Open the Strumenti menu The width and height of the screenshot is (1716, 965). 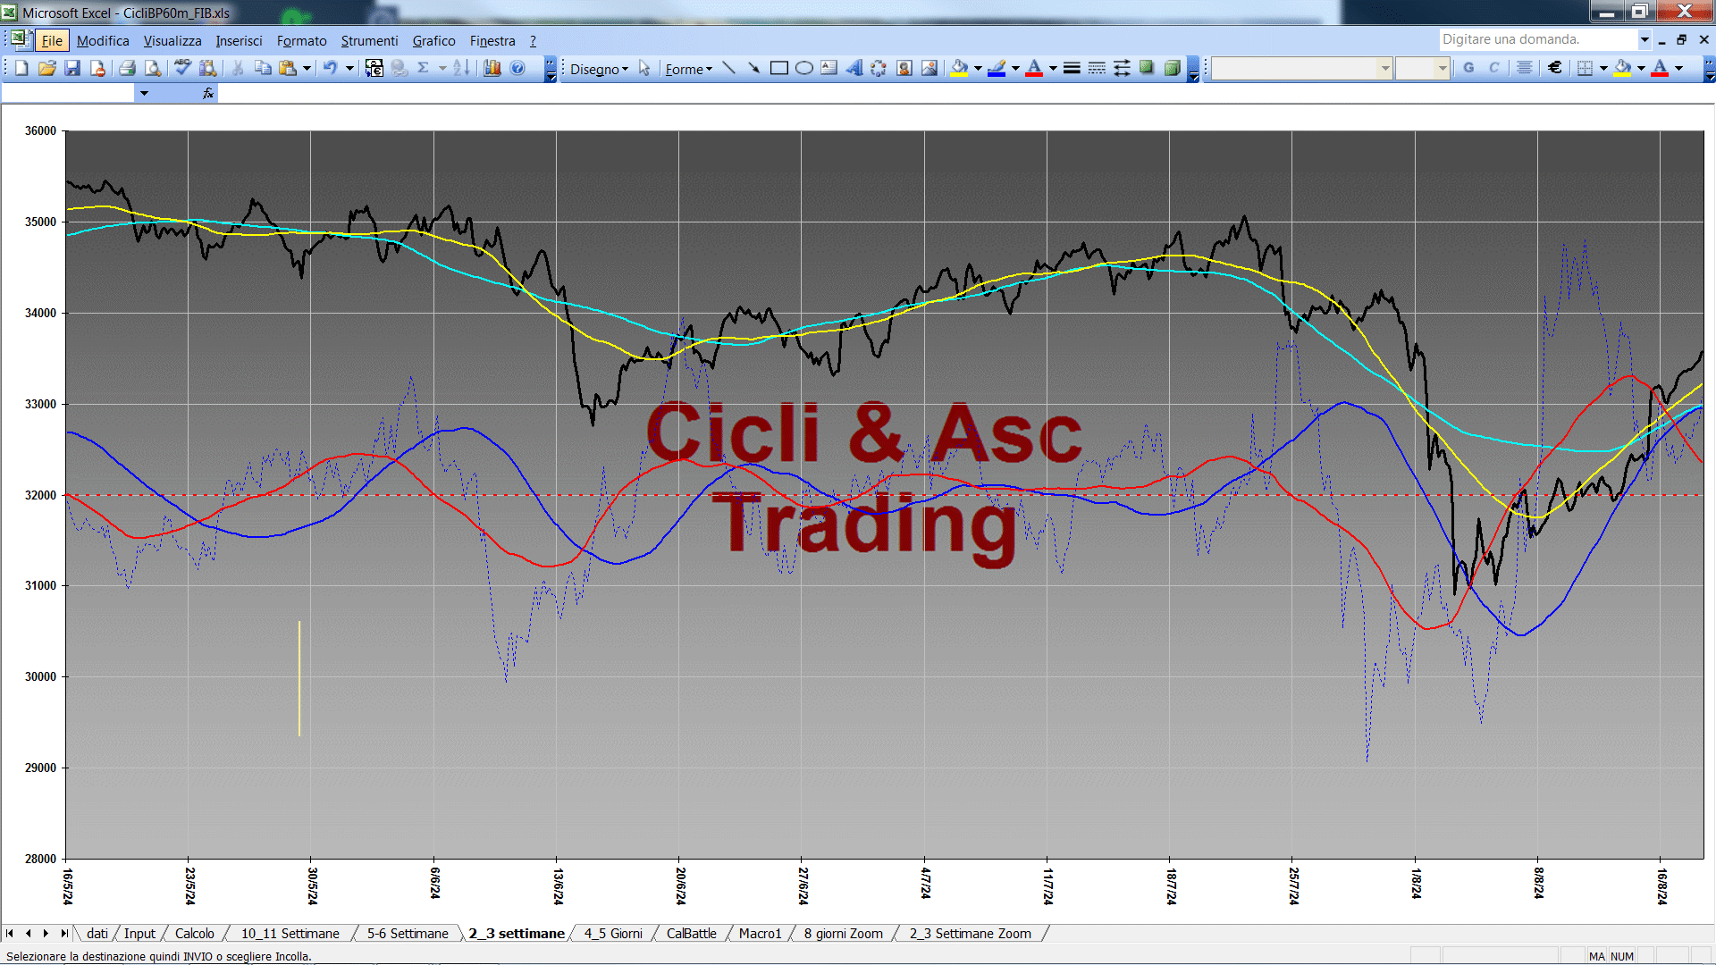tap(369, 40)
